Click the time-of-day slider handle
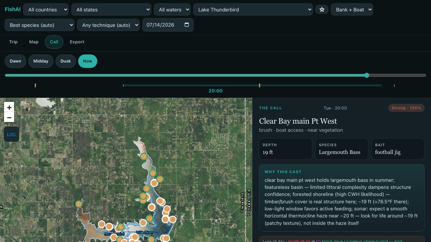The width and height of the screenshot is (431, 242). tap(367, 75)
